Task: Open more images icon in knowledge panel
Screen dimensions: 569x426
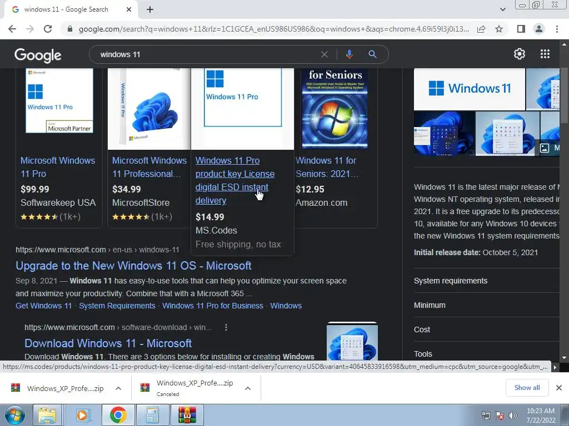Action: (x=545, y=148)
